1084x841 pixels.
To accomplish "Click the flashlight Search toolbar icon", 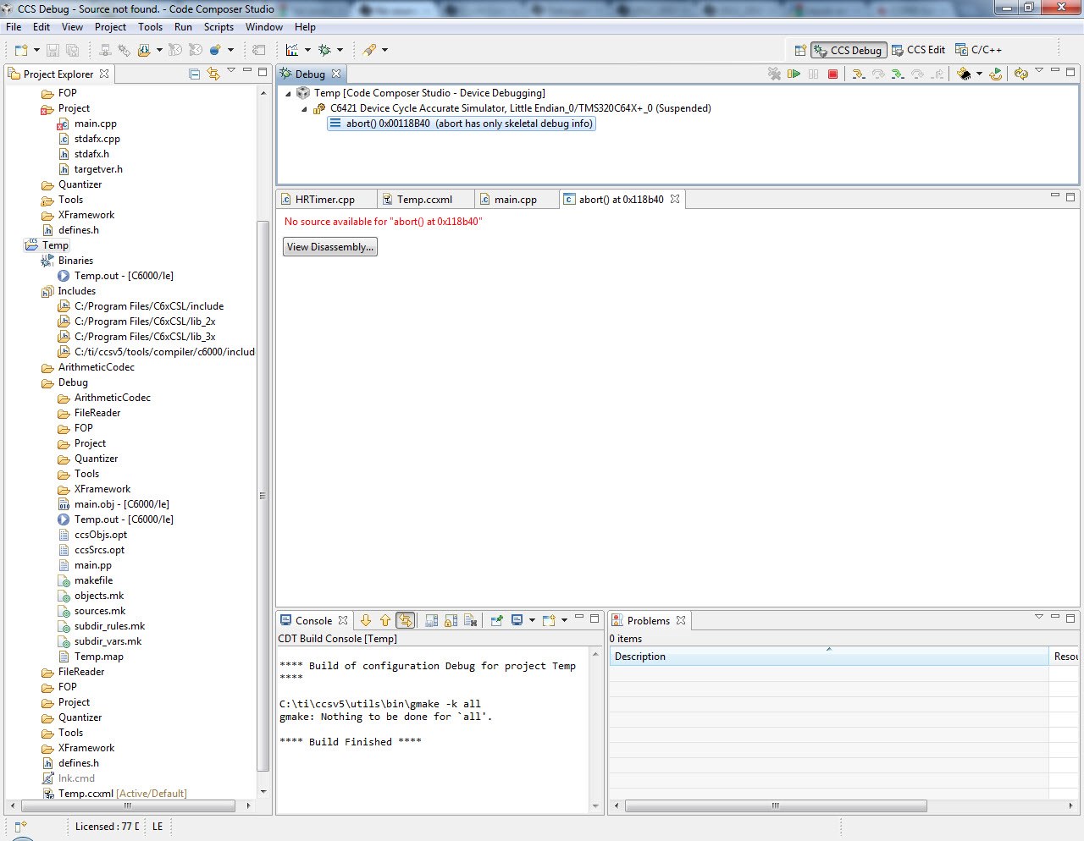I will pos(369,50).
